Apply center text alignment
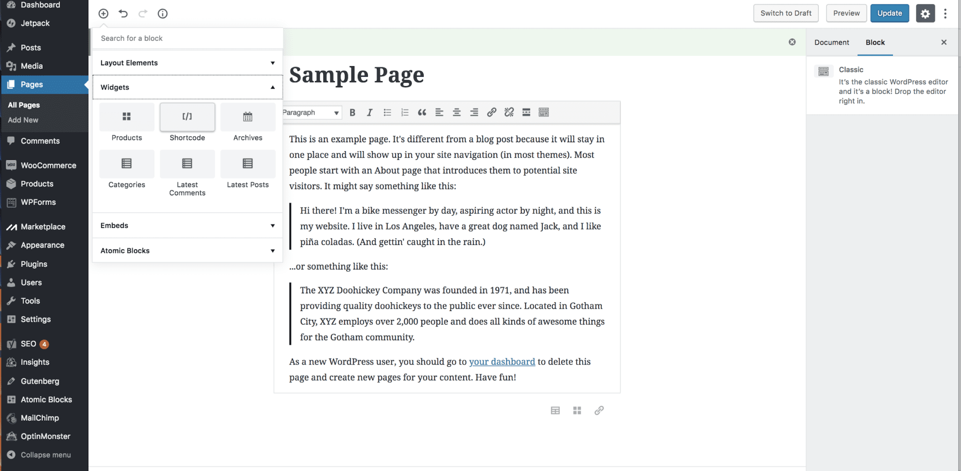 tap(456, 112)
